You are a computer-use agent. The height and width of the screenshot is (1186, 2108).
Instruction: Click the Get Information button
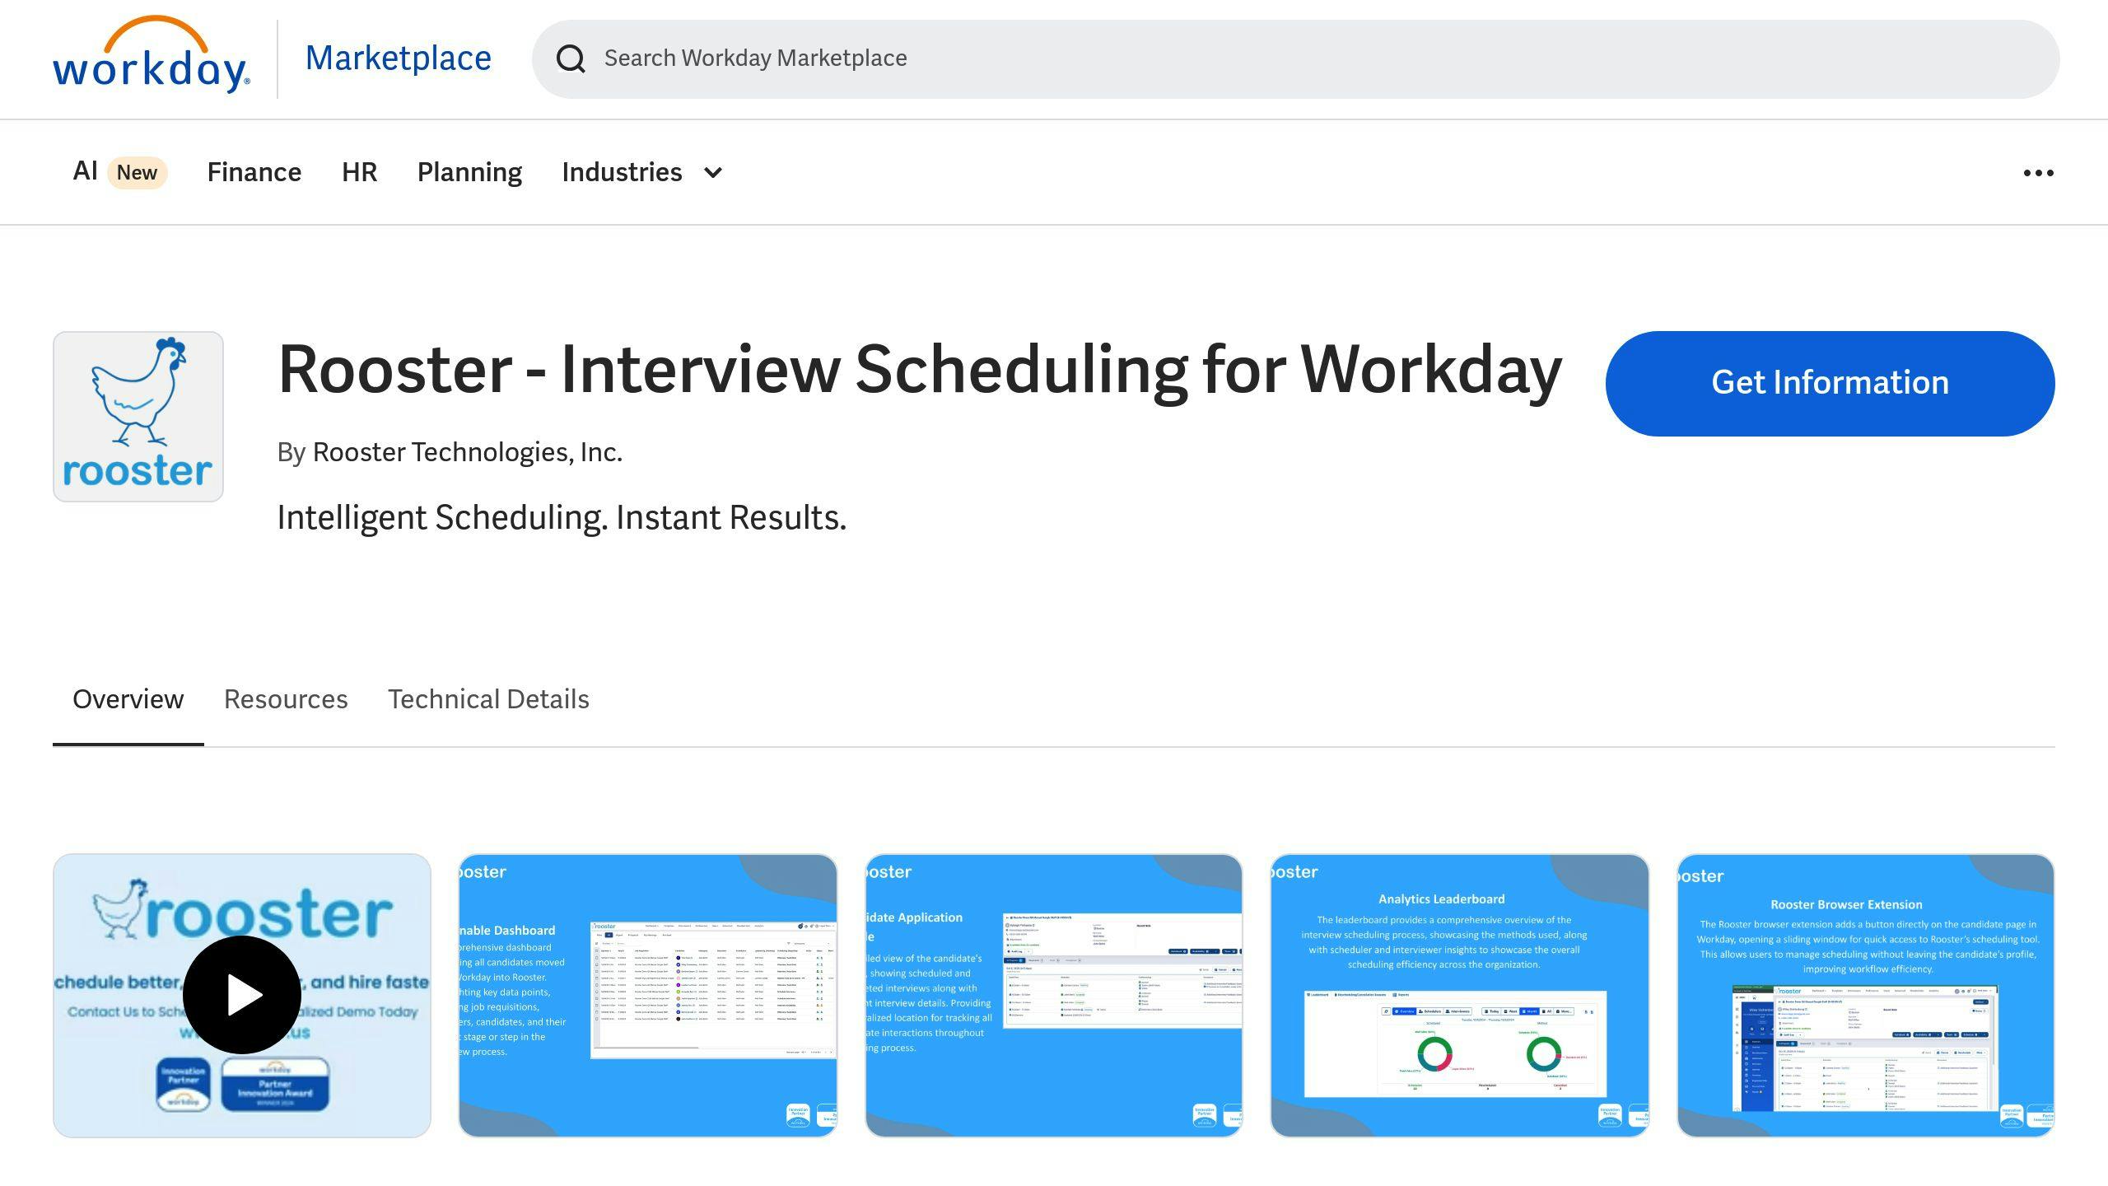(1830, 382)
